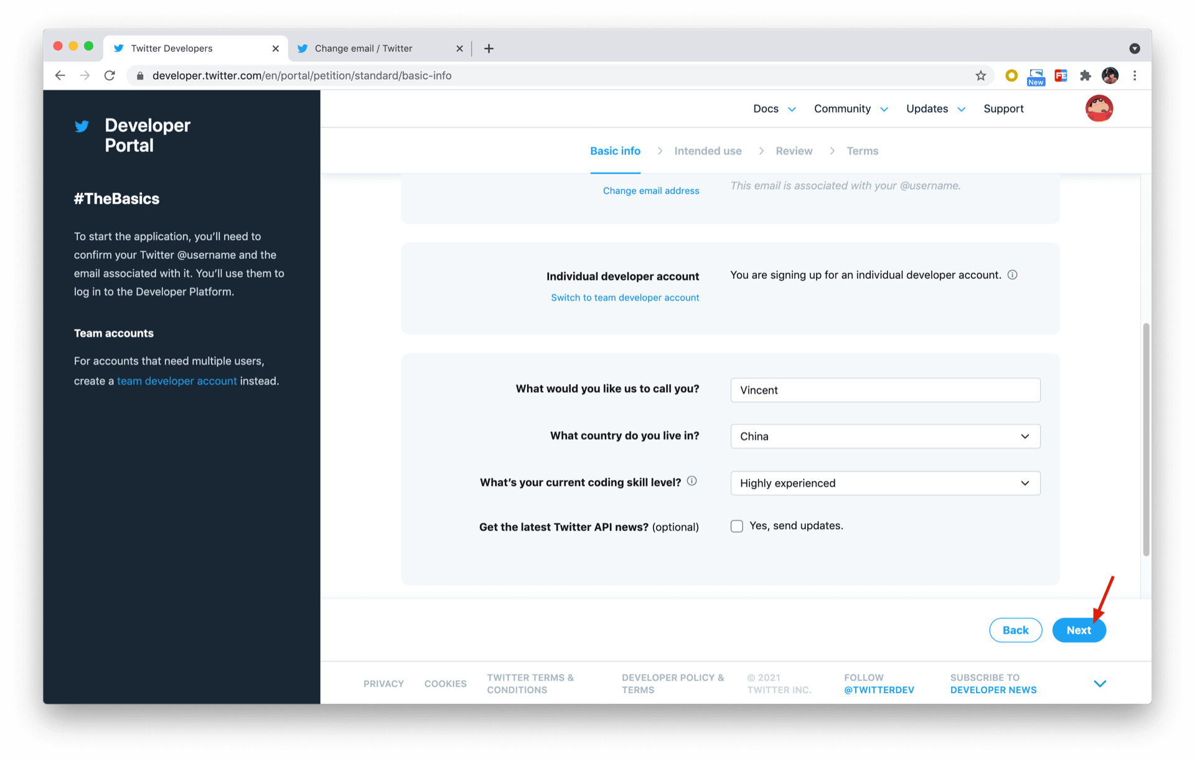Image resolution: width=1195 pixels, height=761 pixels.
Task: Click the name input field containing Vincent
Action: point(884,390)
